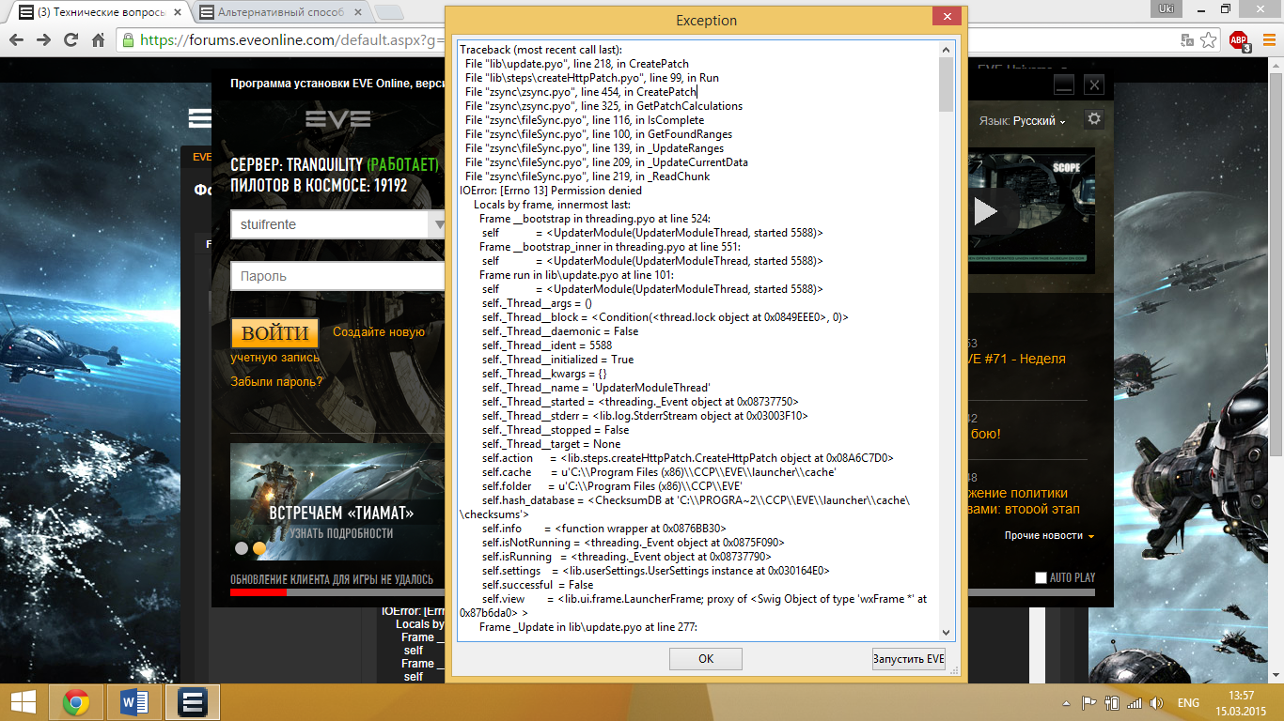Go to the Chrome home page icon
Viewport: 1284px width, 721px height.
coord(98,40)
